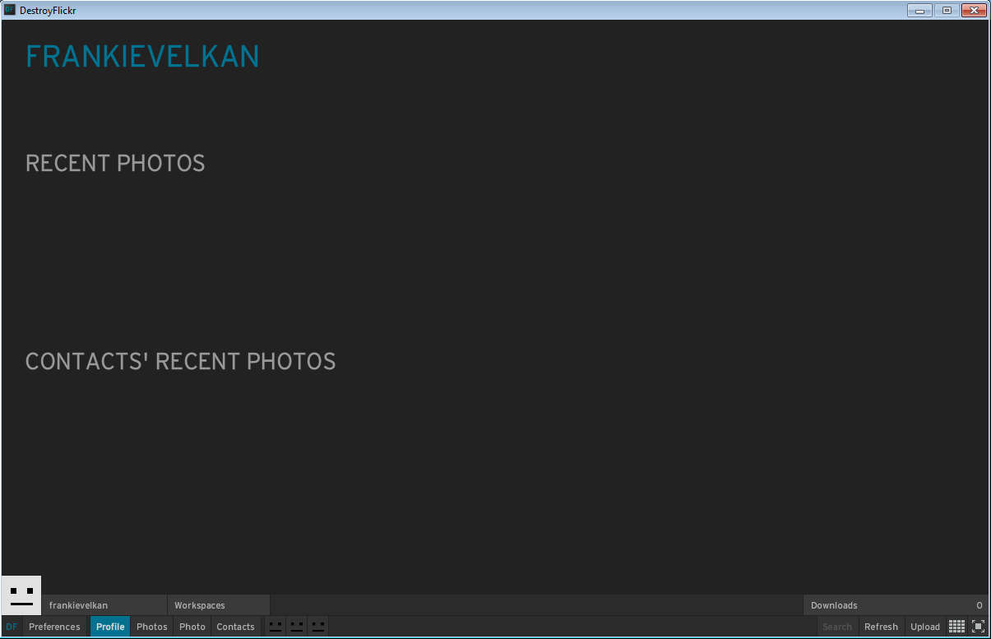Click the large white avatar face icon
The height and width of the screenshot is (639, 991).
click(x=21, y=595)
